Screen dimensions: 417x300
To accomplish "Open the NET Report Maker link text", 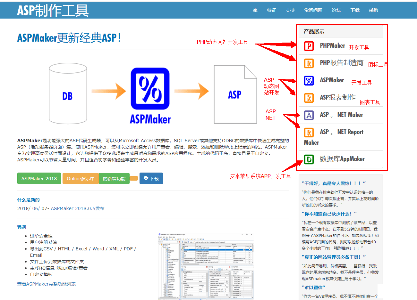I will (334, 137).
